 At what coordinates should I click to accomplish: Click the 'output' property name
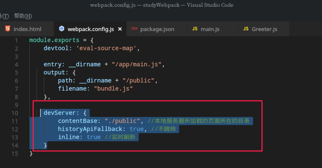(54, 72)
